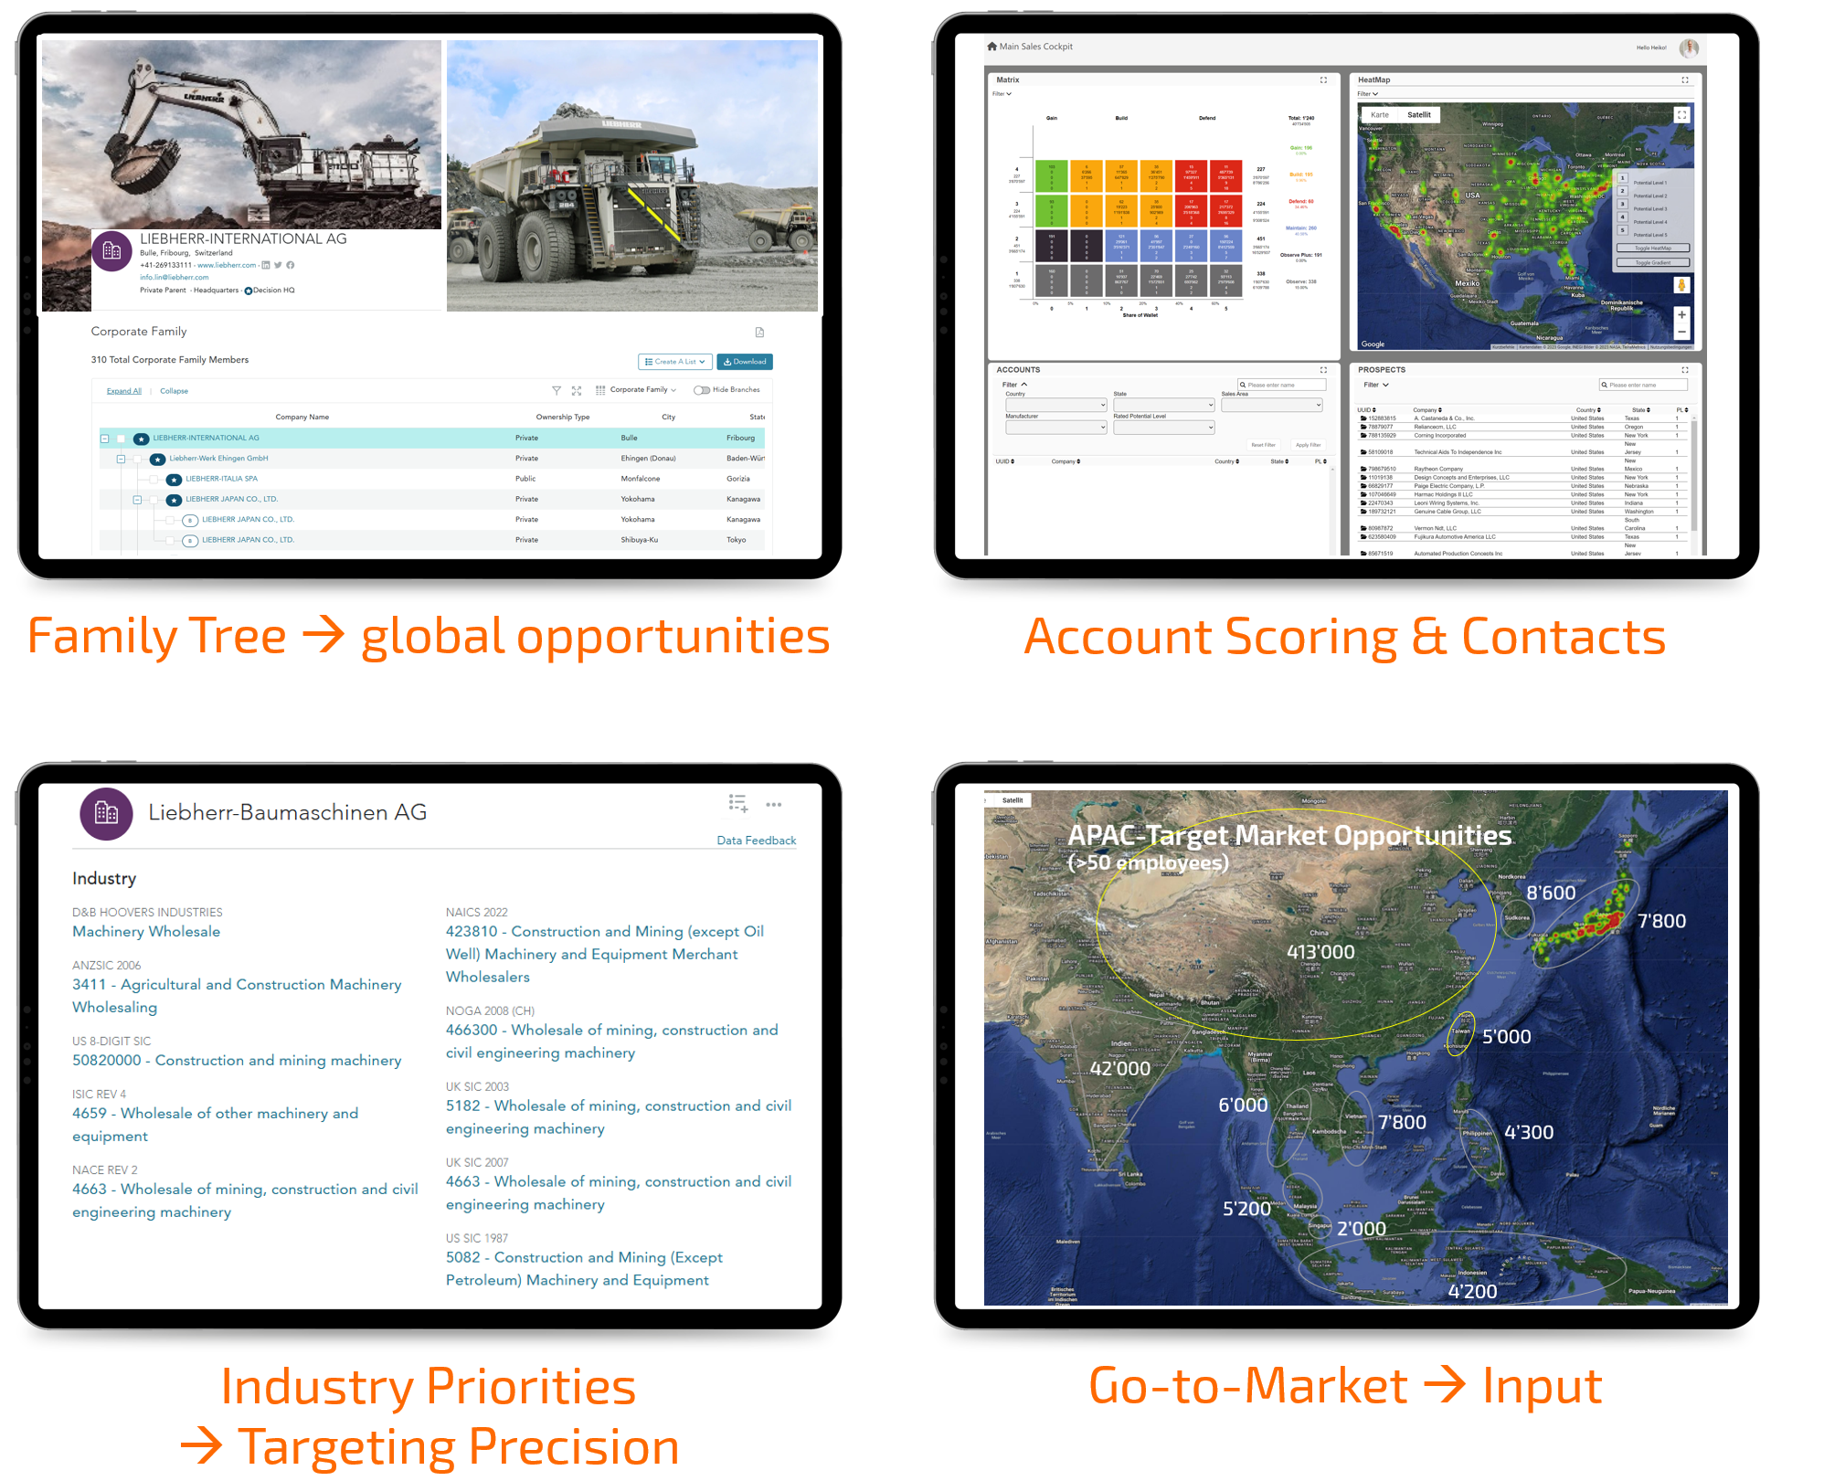Open the Hello Heiko user avatar
The height and width of the screenshot is (1481, 1824).
(1689, 48)
